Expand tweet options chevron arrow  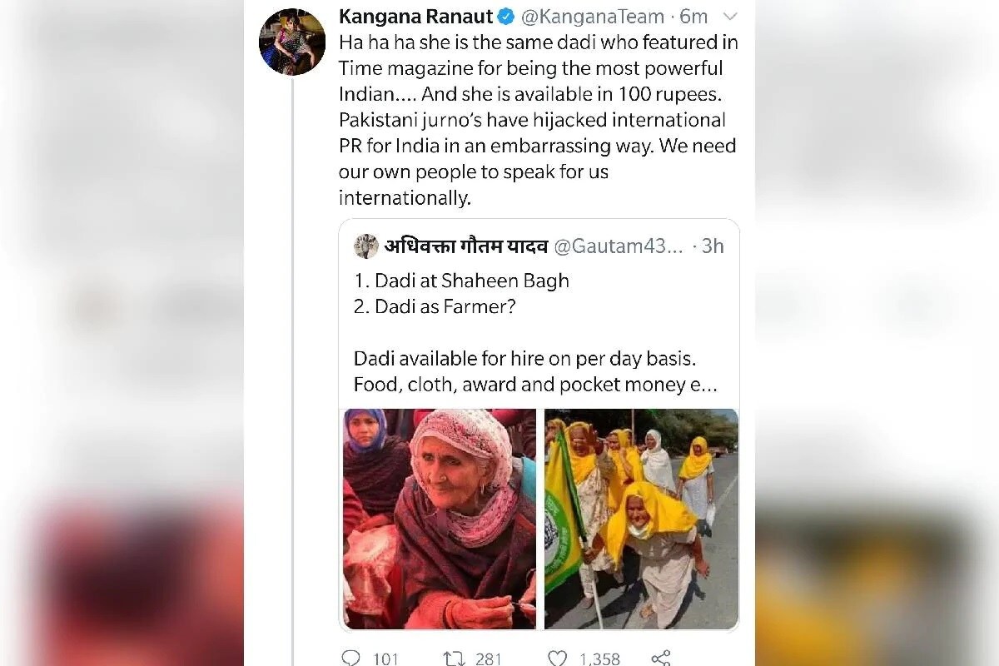728,16
